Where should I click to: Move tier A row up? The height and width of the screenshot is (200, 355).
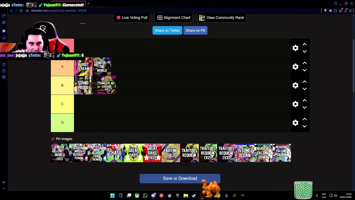[x=305, y=63]
